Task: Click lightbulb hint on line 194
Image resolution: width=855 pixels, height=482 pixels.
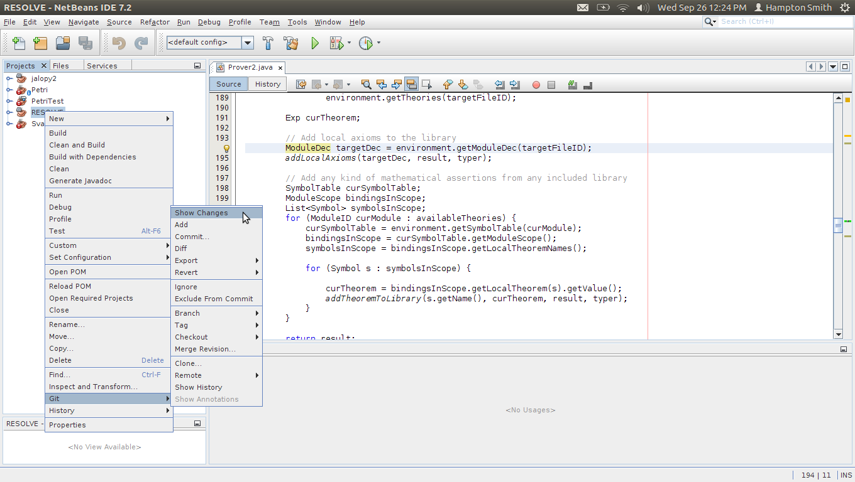Action: coord(226,148)
